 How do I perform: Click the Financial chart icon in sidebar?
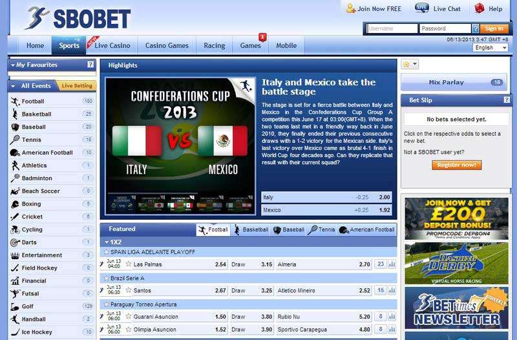click(x=15, y=281)
